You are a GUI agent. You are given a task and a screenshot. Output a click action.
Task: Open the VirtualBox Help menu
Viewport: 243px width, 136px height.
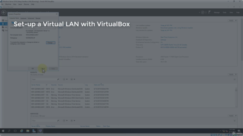click(32, 4)
